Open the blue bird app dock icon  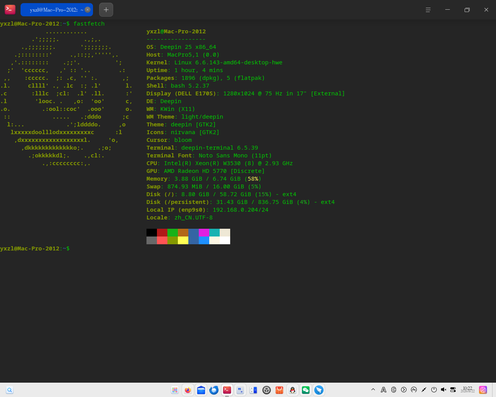319,390
